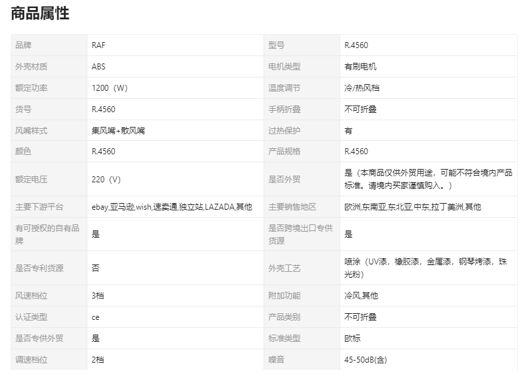
Task: Click the 冷风,其他 additional function value
Action: pos(361,296)
